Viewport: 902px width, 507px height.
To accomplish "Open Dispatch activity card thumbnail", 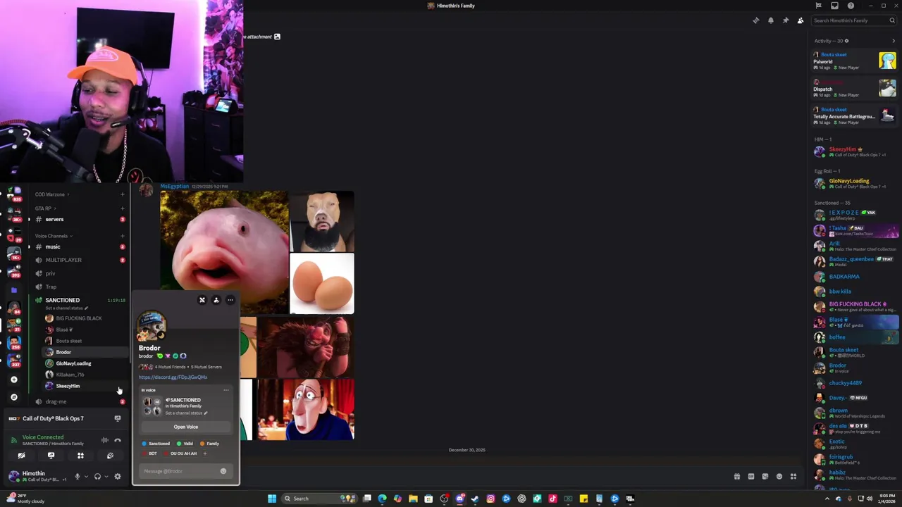I will click(887, 88).
